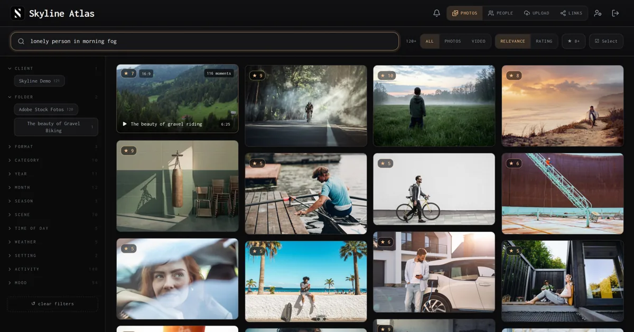Click star rating 6 on teal staircase photo
The image size is (634, 332).
coord(514,163)
